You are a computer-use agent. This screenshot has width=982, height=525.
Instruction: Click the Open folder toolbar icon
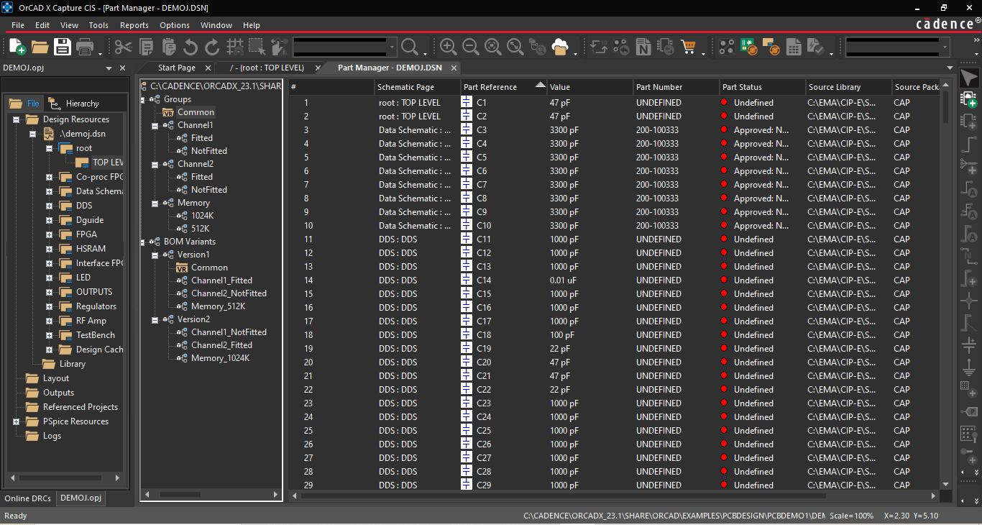coord(40,47)
